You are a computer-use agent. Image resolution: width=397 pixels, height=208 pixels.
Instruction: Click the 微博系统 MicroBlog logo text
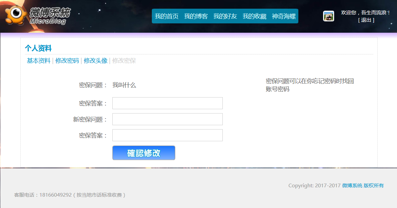tap(49, 16)
